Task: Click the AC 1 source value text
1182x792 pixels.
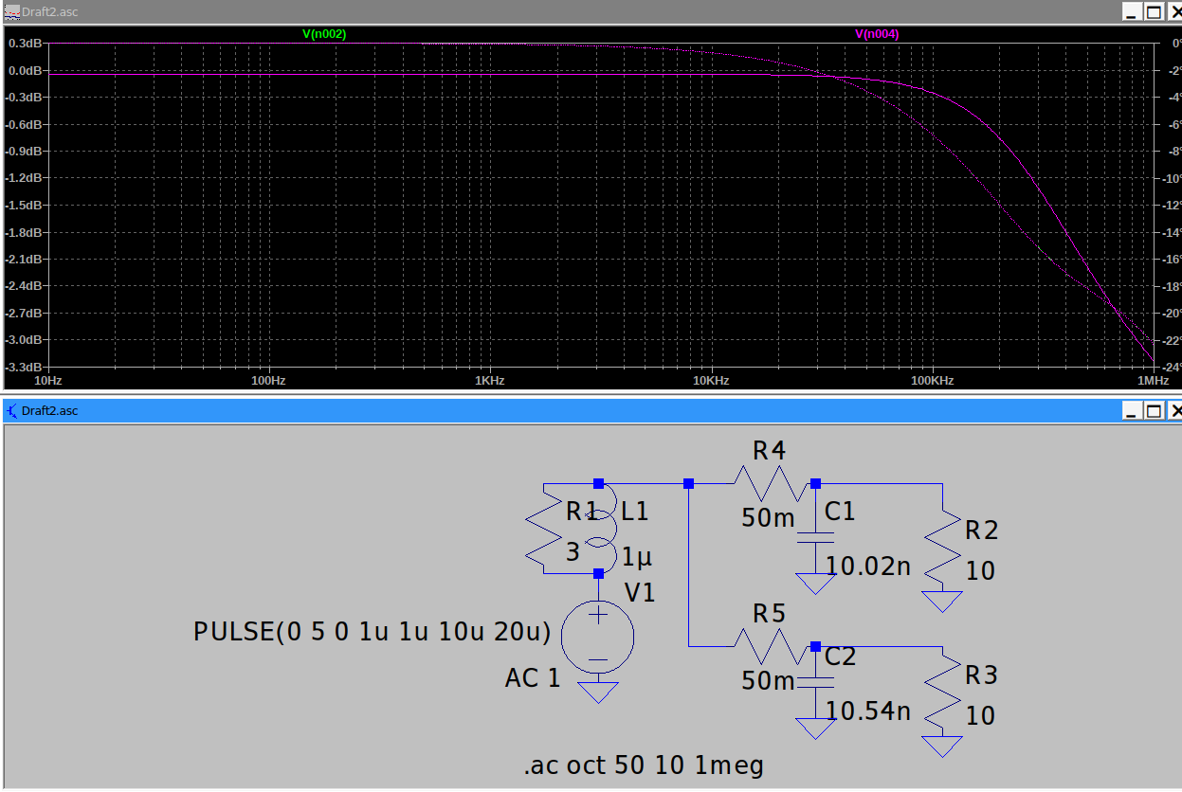Action: [x=532, y=678]
